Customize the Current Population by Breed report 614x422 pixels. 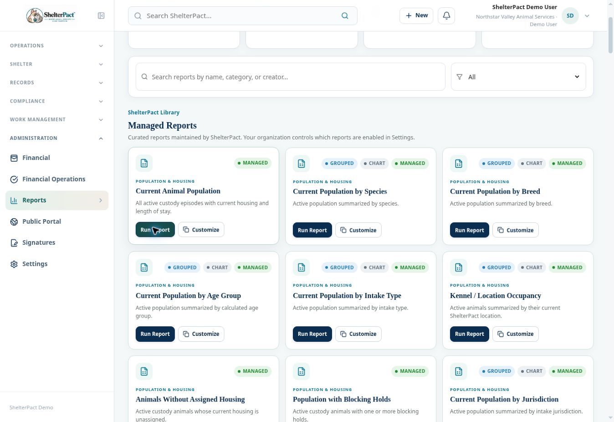[516, 230]
